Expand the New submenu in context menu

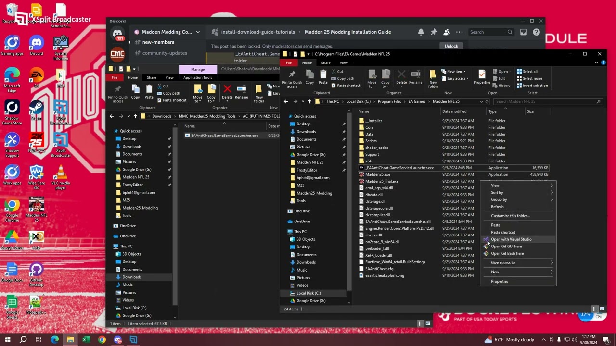click(518, 272)
